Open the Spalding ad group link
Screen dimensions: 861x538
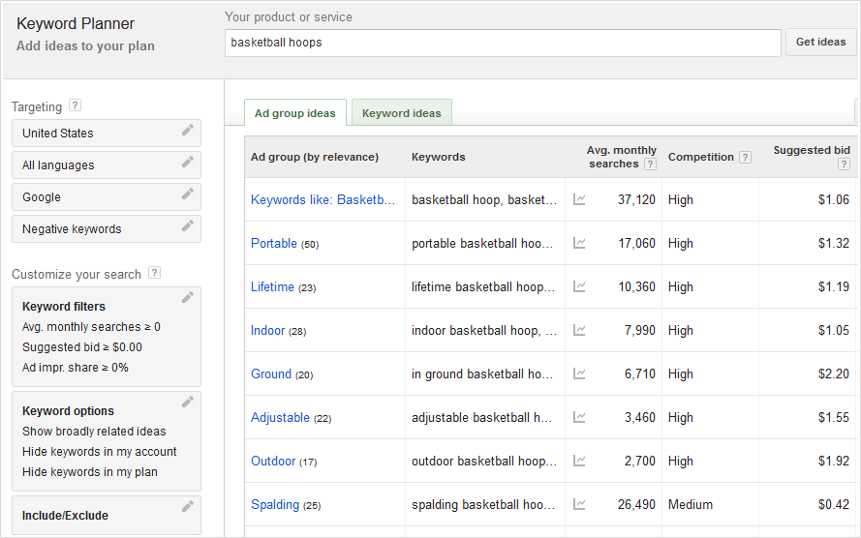275,504
